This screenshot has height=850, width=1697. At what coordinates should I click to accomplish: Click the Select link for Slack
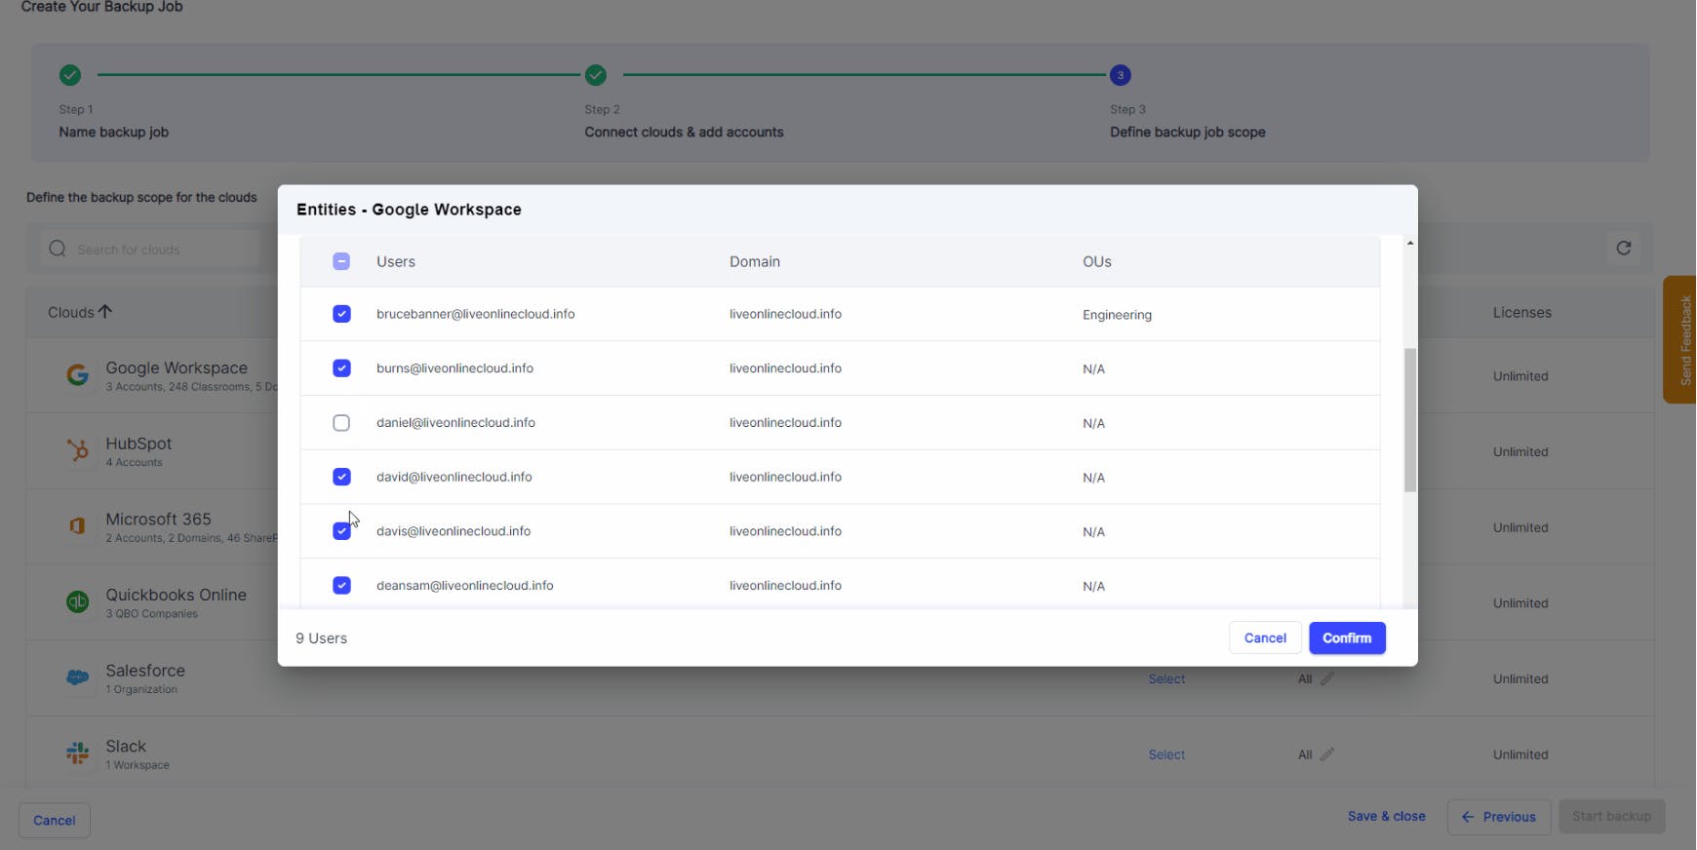(x=1166, y=755)
